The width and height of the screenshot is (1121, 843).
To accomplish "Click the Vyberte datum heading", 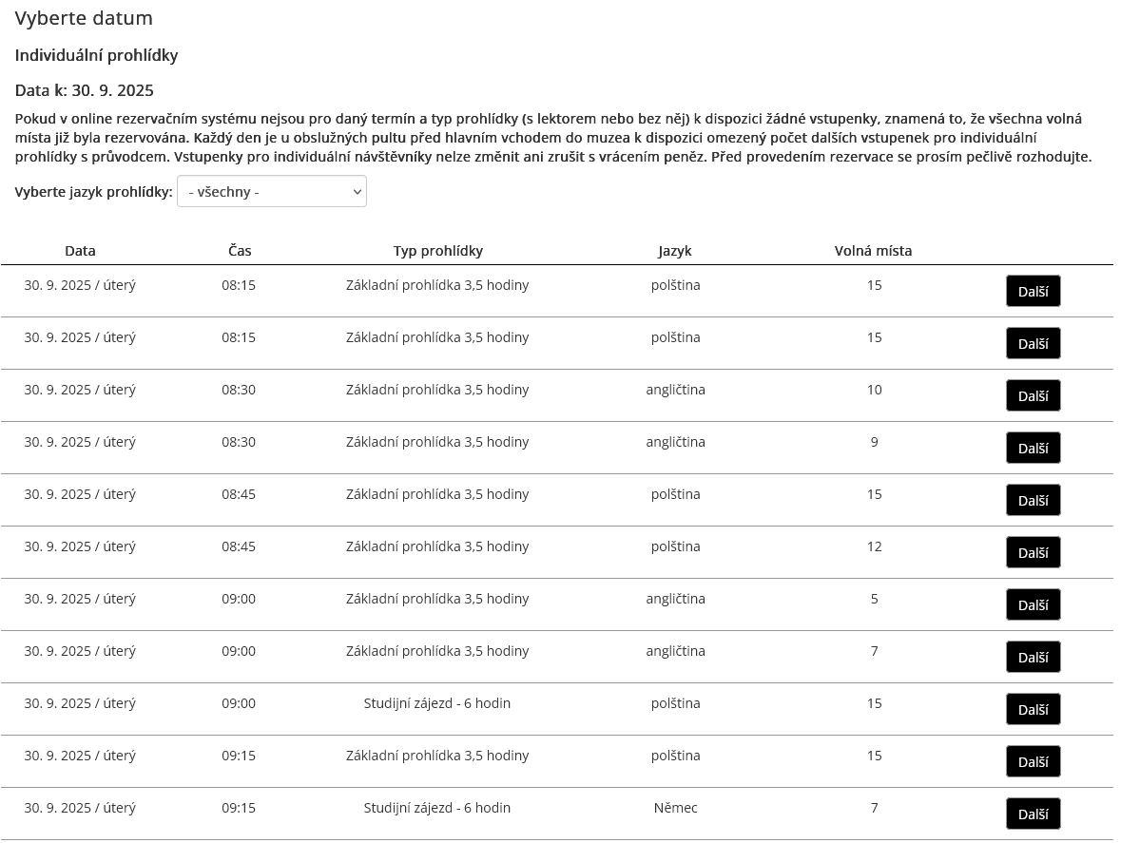I will pos(84,18).
